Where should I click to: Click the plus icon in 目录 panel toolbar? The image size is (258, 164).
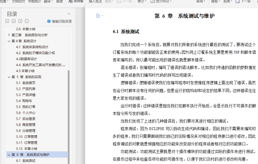20,21
